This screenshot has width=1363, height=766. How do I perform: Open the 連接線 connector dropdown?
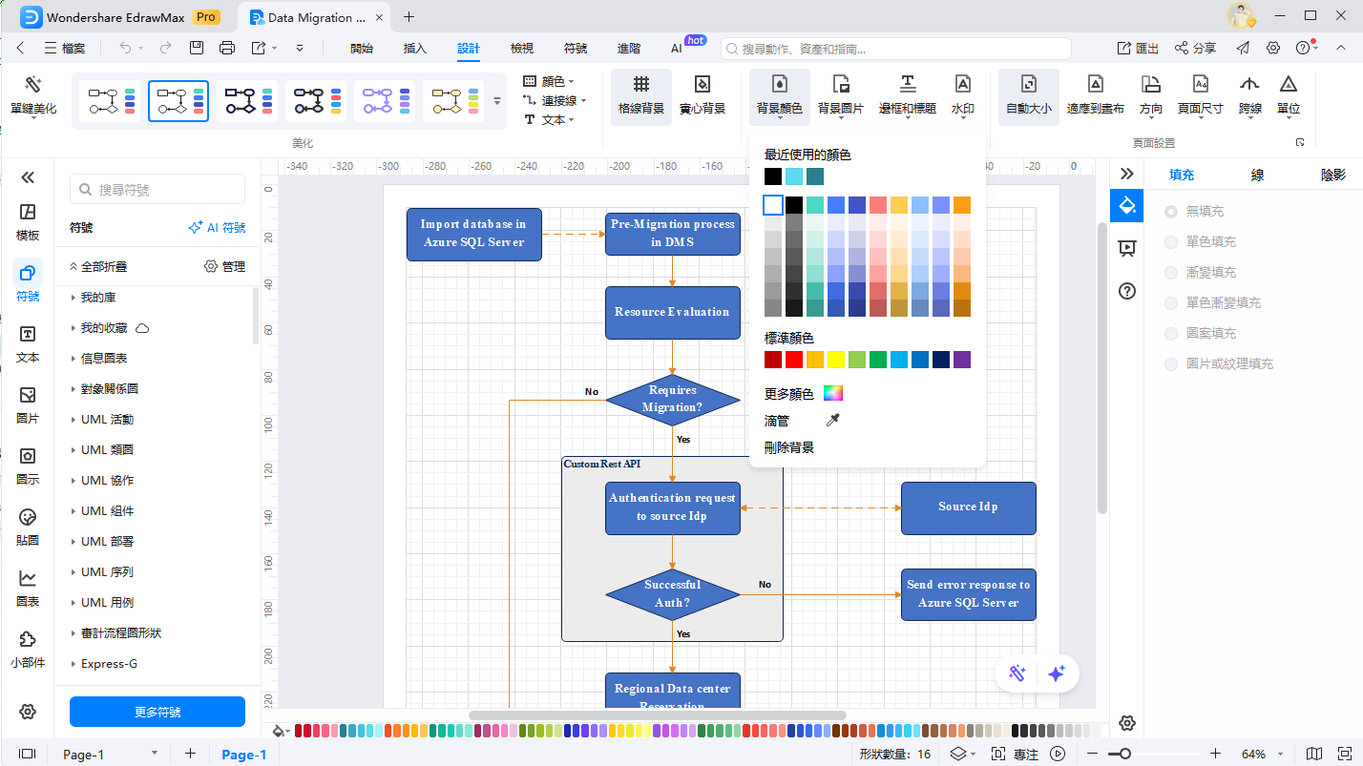(555, 100)
